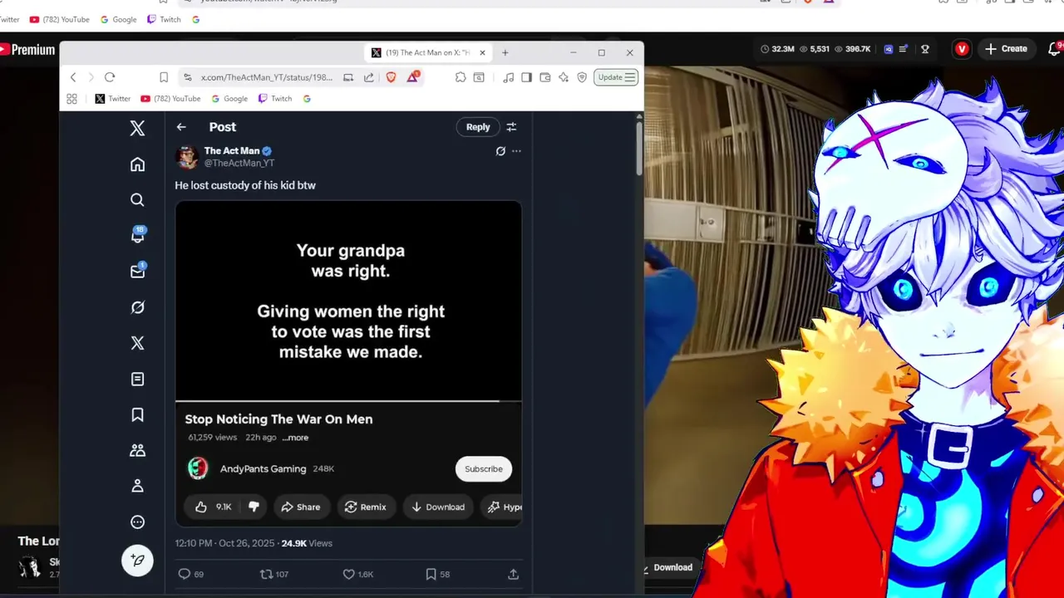1064x598 pixels.
Task: Dislike the embedded video
Action: [x=254, y=507]
